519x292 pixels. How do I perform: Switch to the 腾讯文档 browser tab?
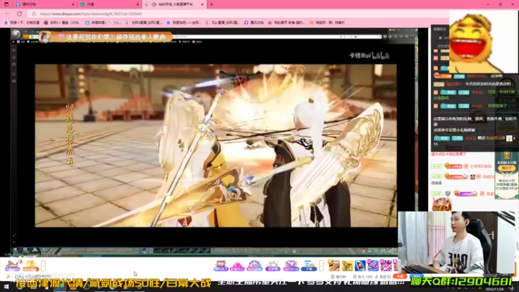[43, 5]
